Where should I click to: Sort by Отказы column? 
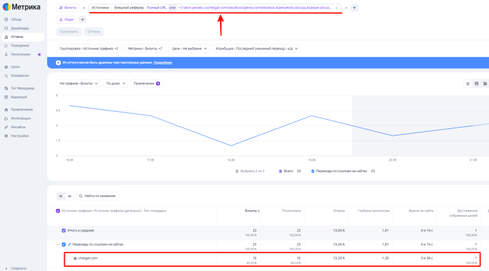[339, 211]
